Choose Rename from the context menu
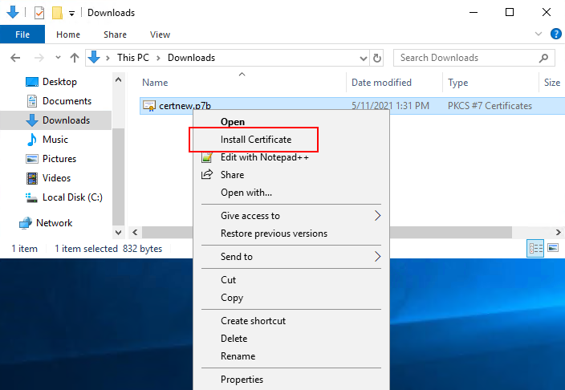Screen dimensions: 565x390 coord(291,356)
